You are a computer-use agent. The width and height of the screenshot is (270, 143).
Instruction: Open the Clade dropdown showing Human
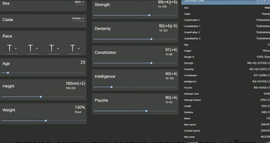(x=78, y=18)
